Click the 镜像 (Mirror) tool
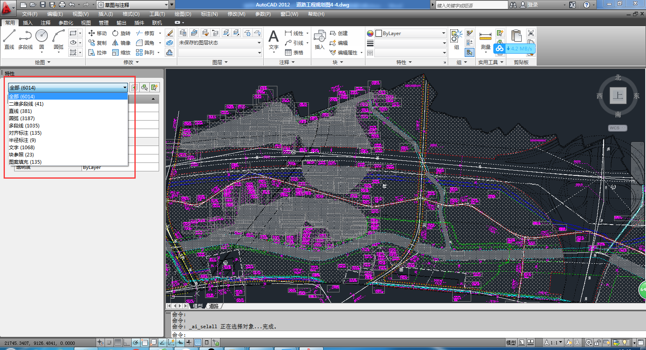This screenshot has width=646, height=350. point(121,43)
